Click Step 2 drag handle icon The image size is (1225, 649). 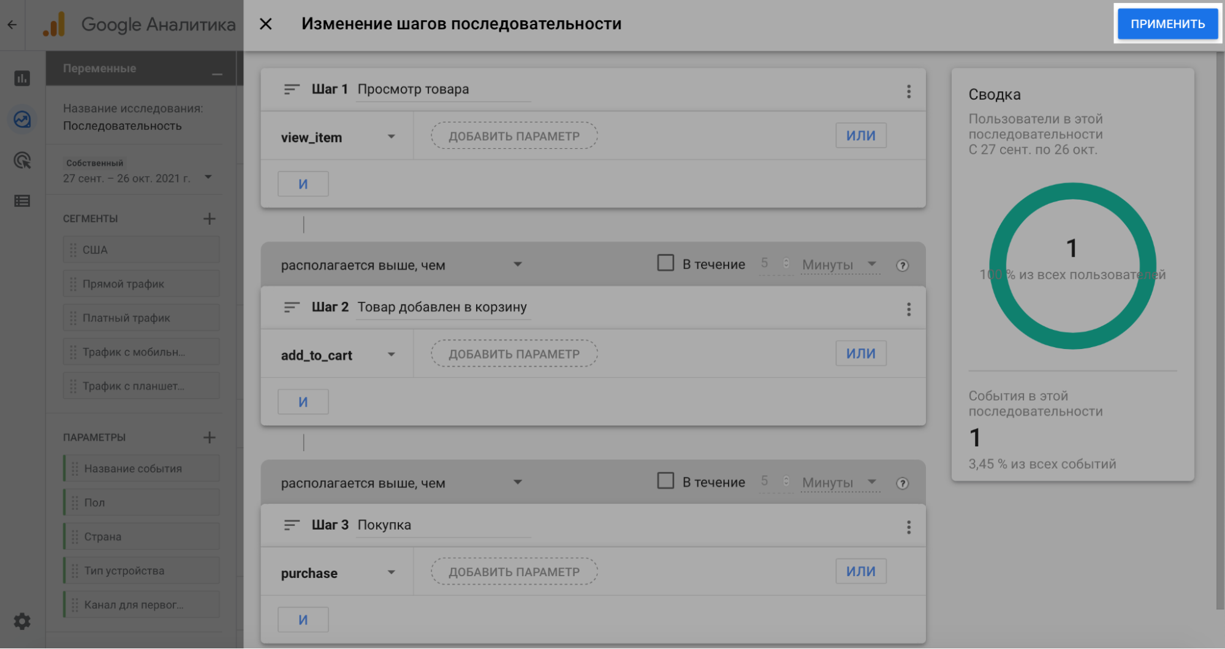(x=292, y=307)
